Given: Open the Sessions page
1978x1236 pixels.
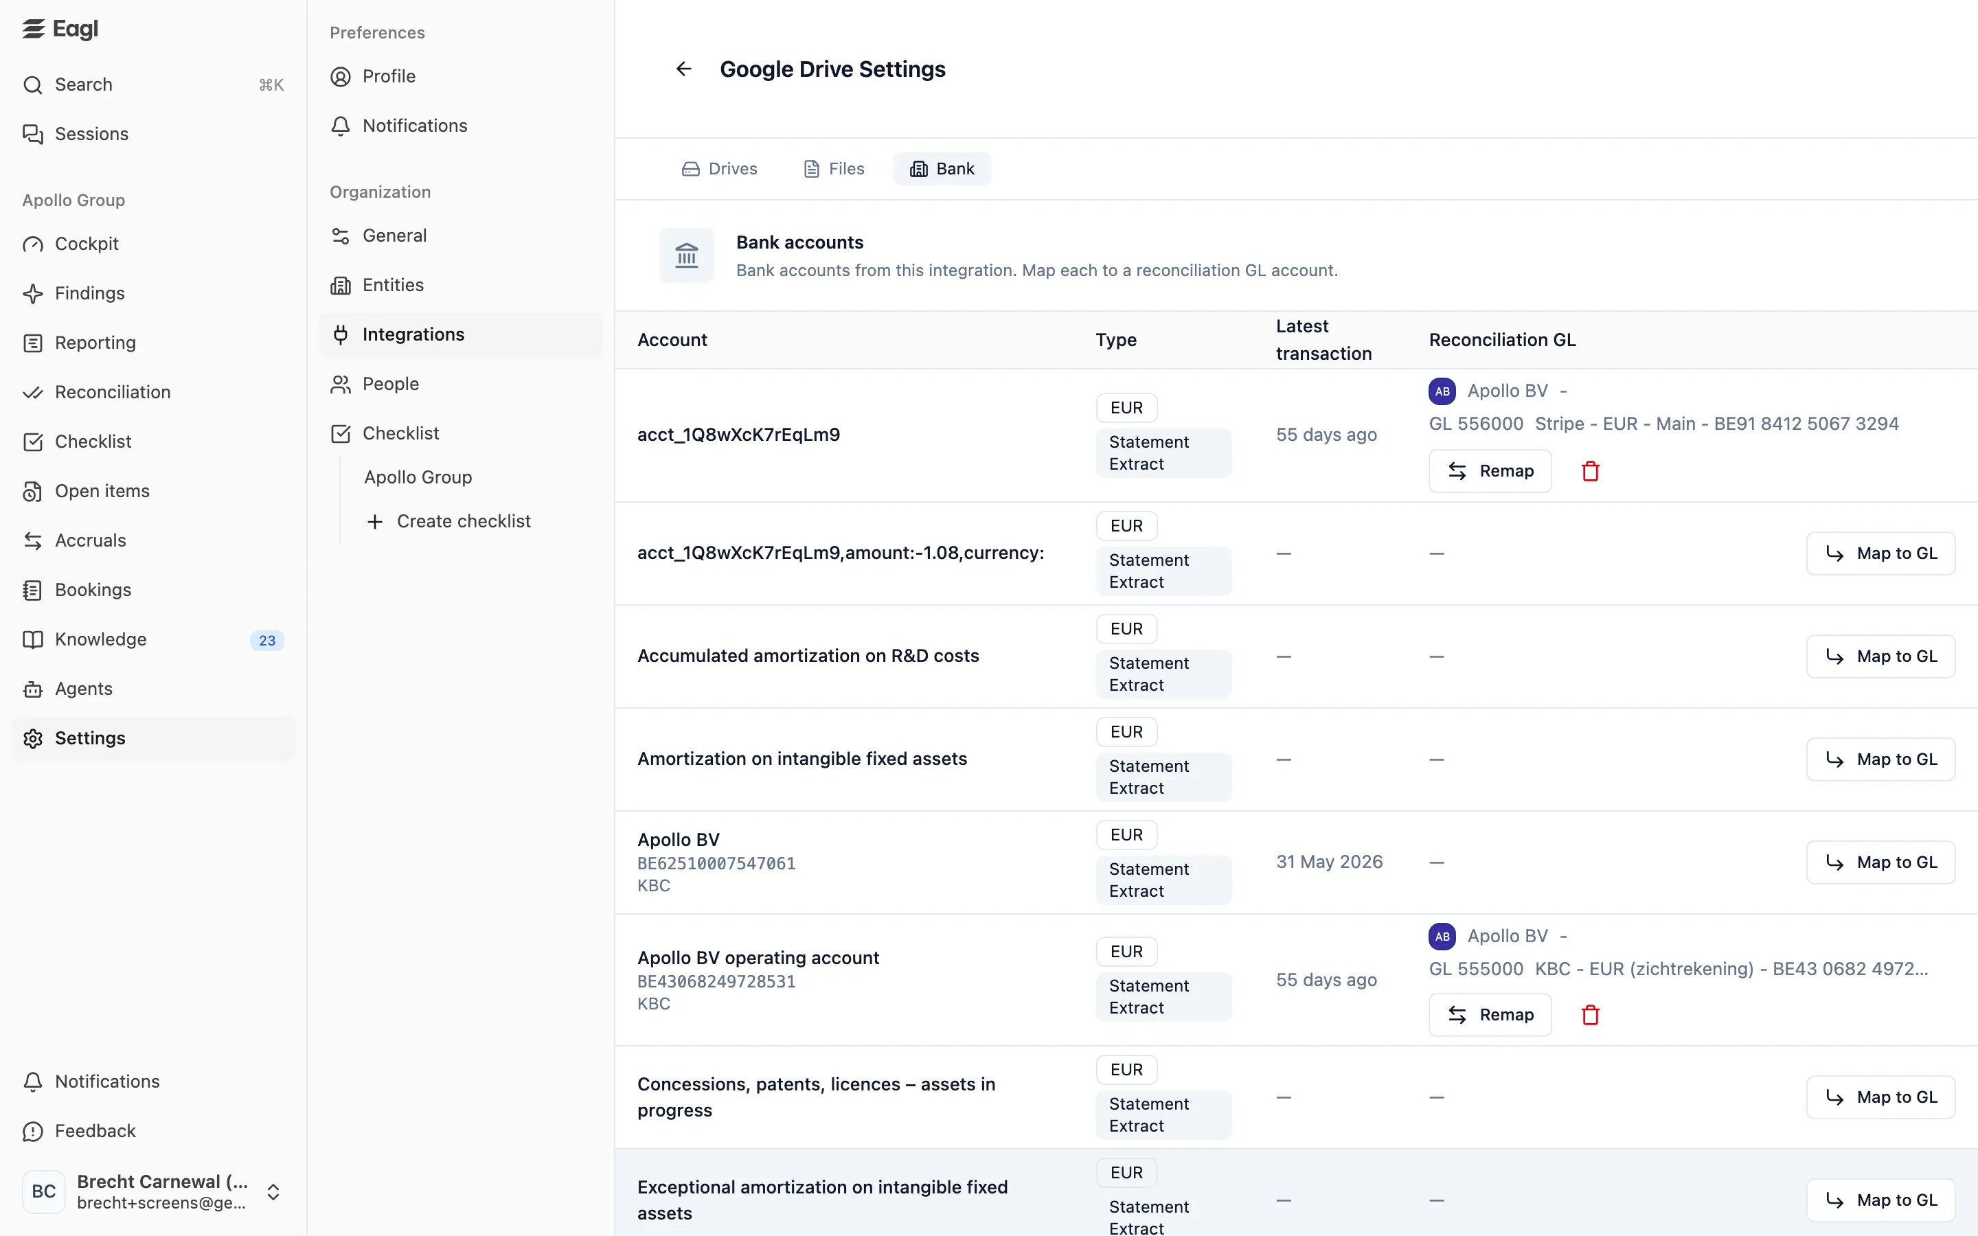Looking at the screenshot, I should pyautogui.click(x=153, y=134).
